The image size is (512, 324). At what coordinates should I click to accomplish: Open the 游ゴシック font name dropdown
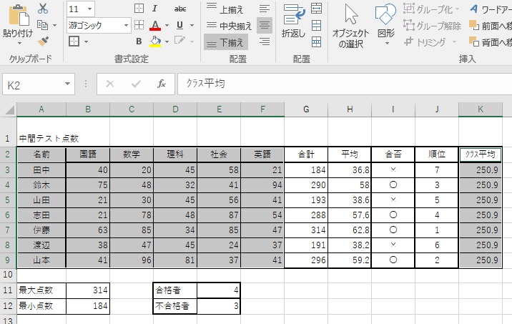click(126, 25)
